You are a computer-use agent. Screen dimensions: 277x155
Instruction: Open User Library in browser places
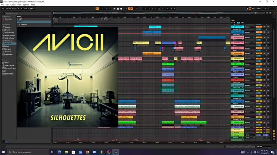click(x=9, y=65)
